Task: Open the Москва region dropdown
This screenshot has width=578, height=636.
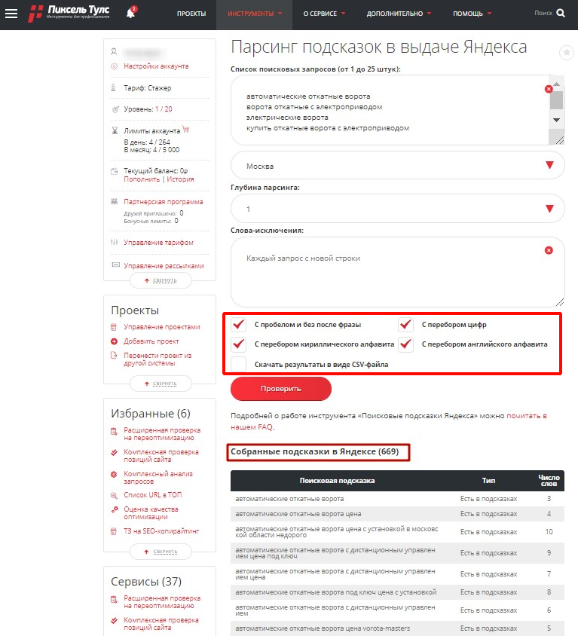Action: click(397, 166)
